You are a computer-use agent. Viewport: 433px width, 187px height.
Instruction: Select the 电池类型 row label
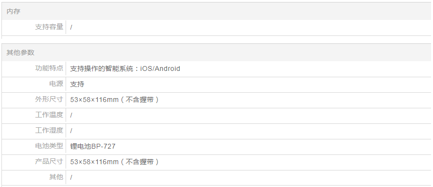pyautogui.click(x=49, y=146)
